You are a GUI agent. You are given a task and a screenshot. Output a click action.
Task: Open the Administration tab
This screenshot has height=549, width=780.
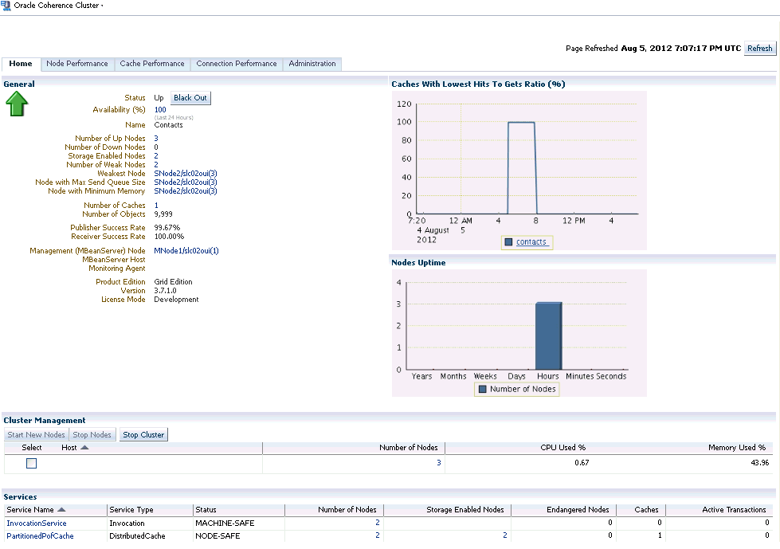[x=312, y=64]
